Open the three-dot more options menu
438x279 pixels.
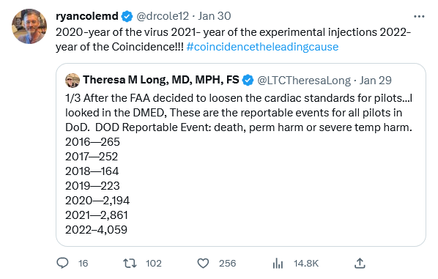pyautogui.click(x=419, y=17)
